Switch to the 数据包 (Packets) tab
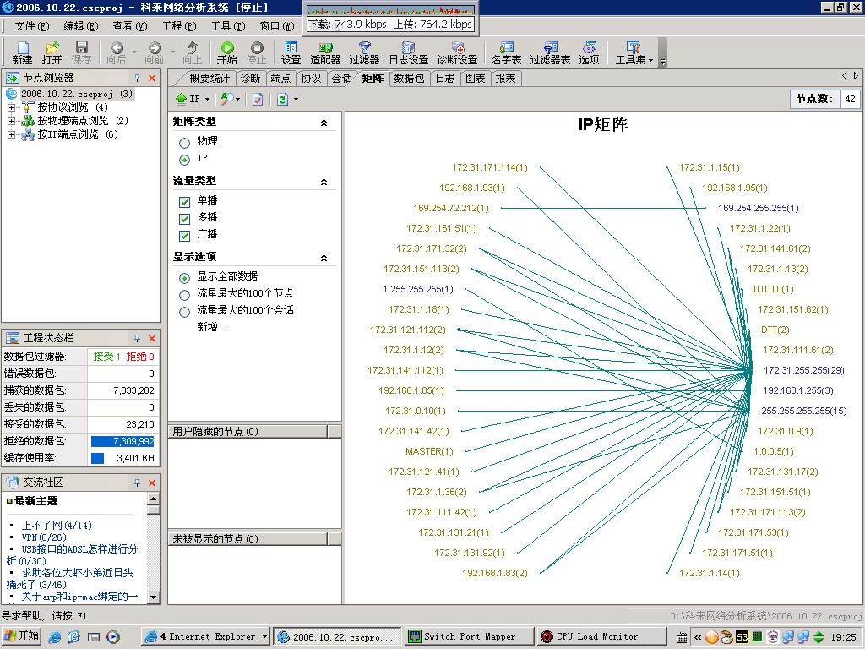The image size is (865, 649). coord(409,79)
